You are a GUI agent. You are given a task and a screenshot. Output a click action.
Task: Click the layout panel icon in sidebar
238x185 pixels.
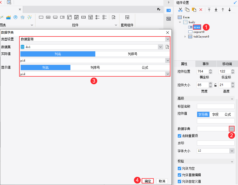(x=168, y=19)
